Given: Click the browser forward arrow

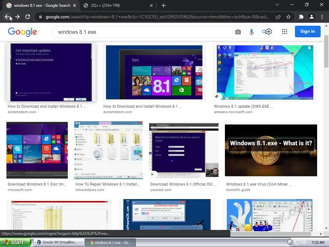Looking at the screenshot, I should [17, 17].
